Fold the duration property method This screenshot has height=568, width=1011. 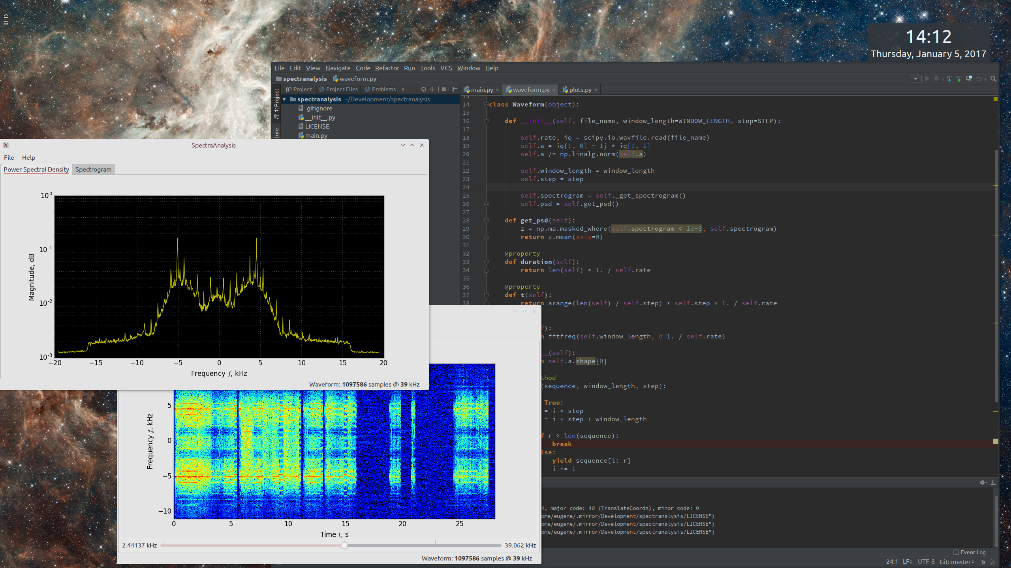tap(486, 262)
